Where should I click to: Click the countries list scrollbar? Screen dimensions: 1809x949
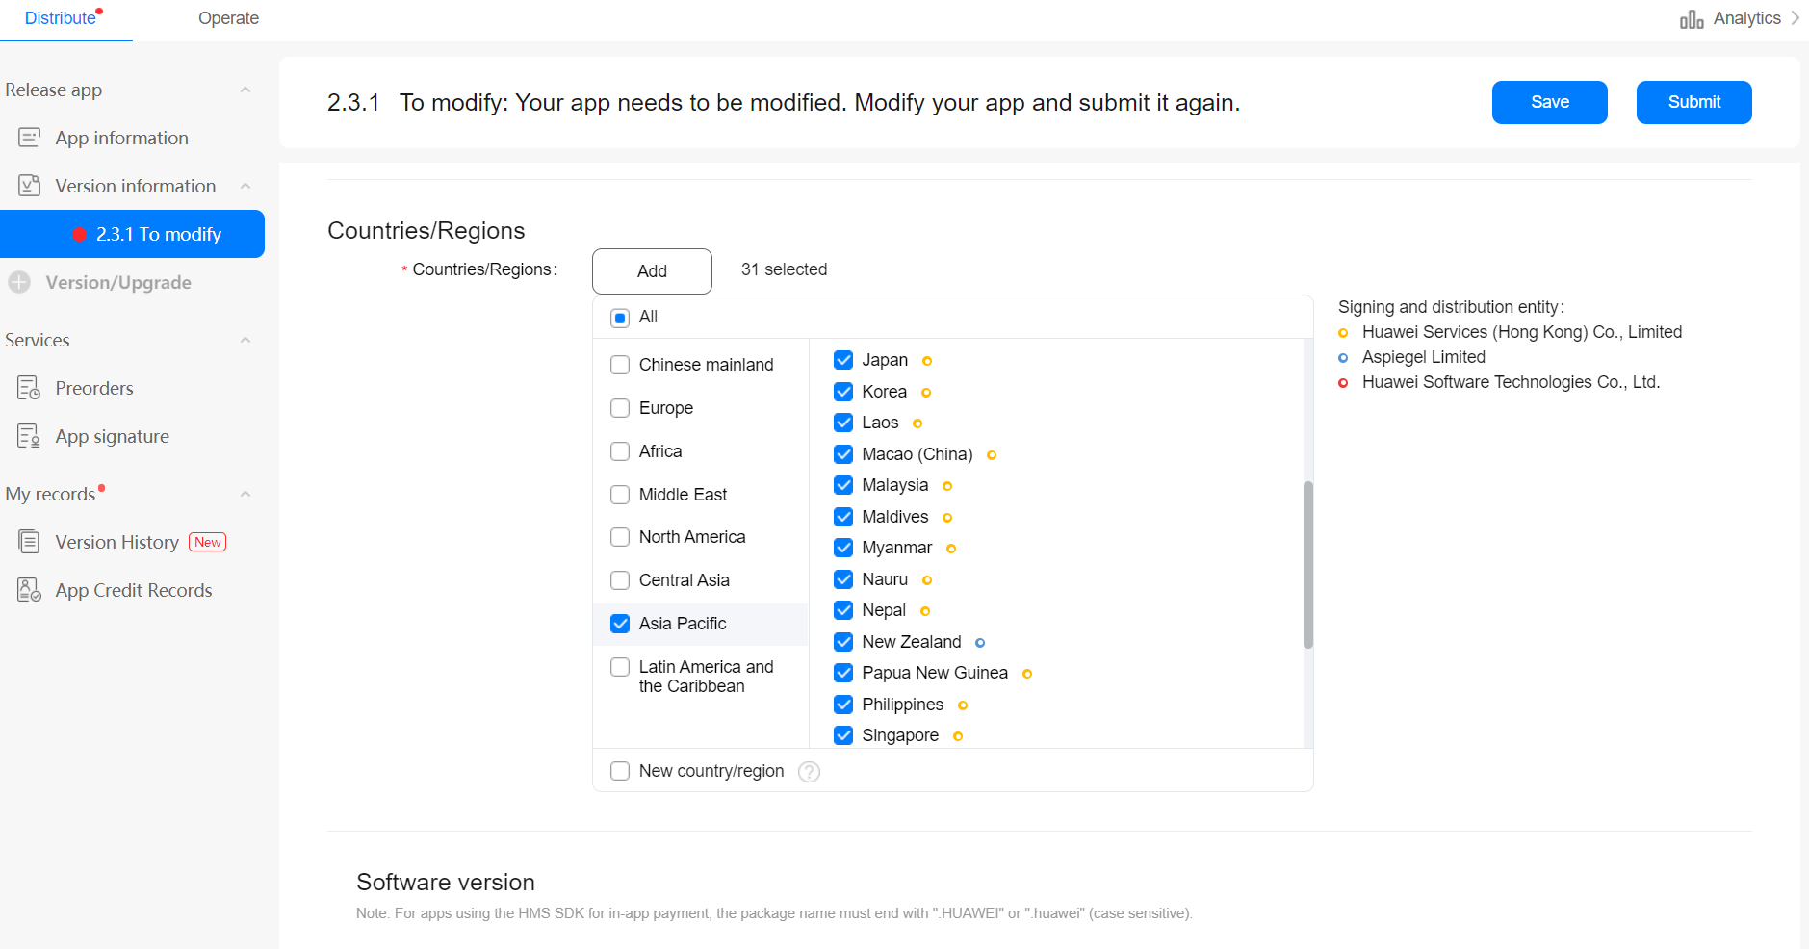coord(1307,565)
